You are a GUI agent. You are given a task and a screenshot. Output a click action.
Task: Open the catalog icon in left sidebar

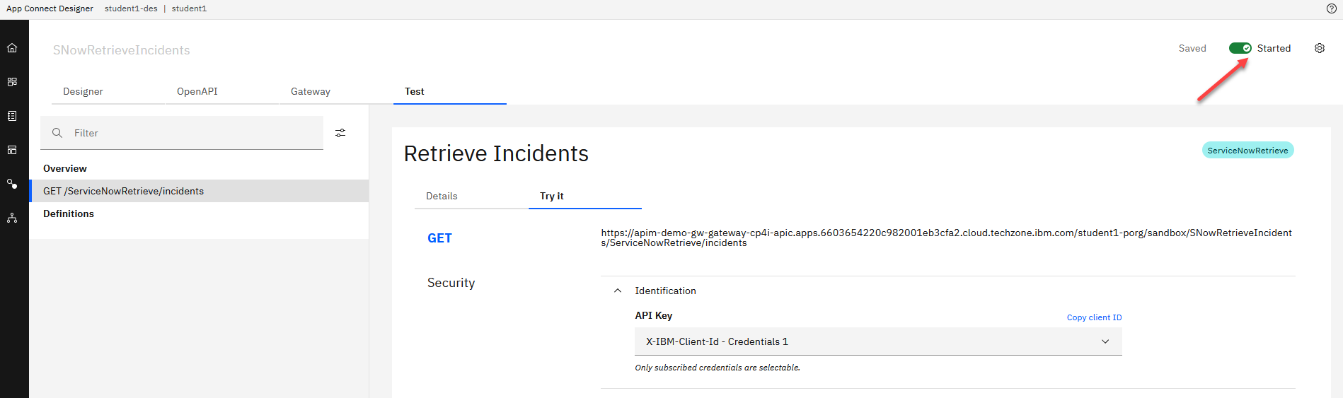[12, 116]
